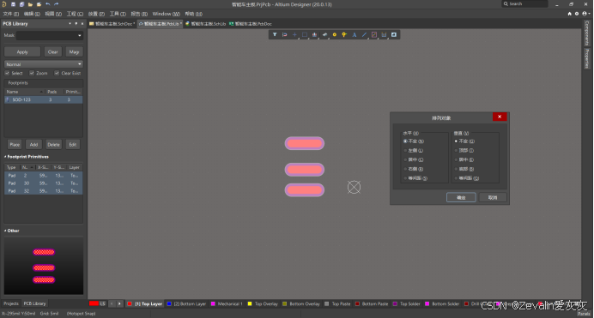Click the keepout tool icon

374,35
